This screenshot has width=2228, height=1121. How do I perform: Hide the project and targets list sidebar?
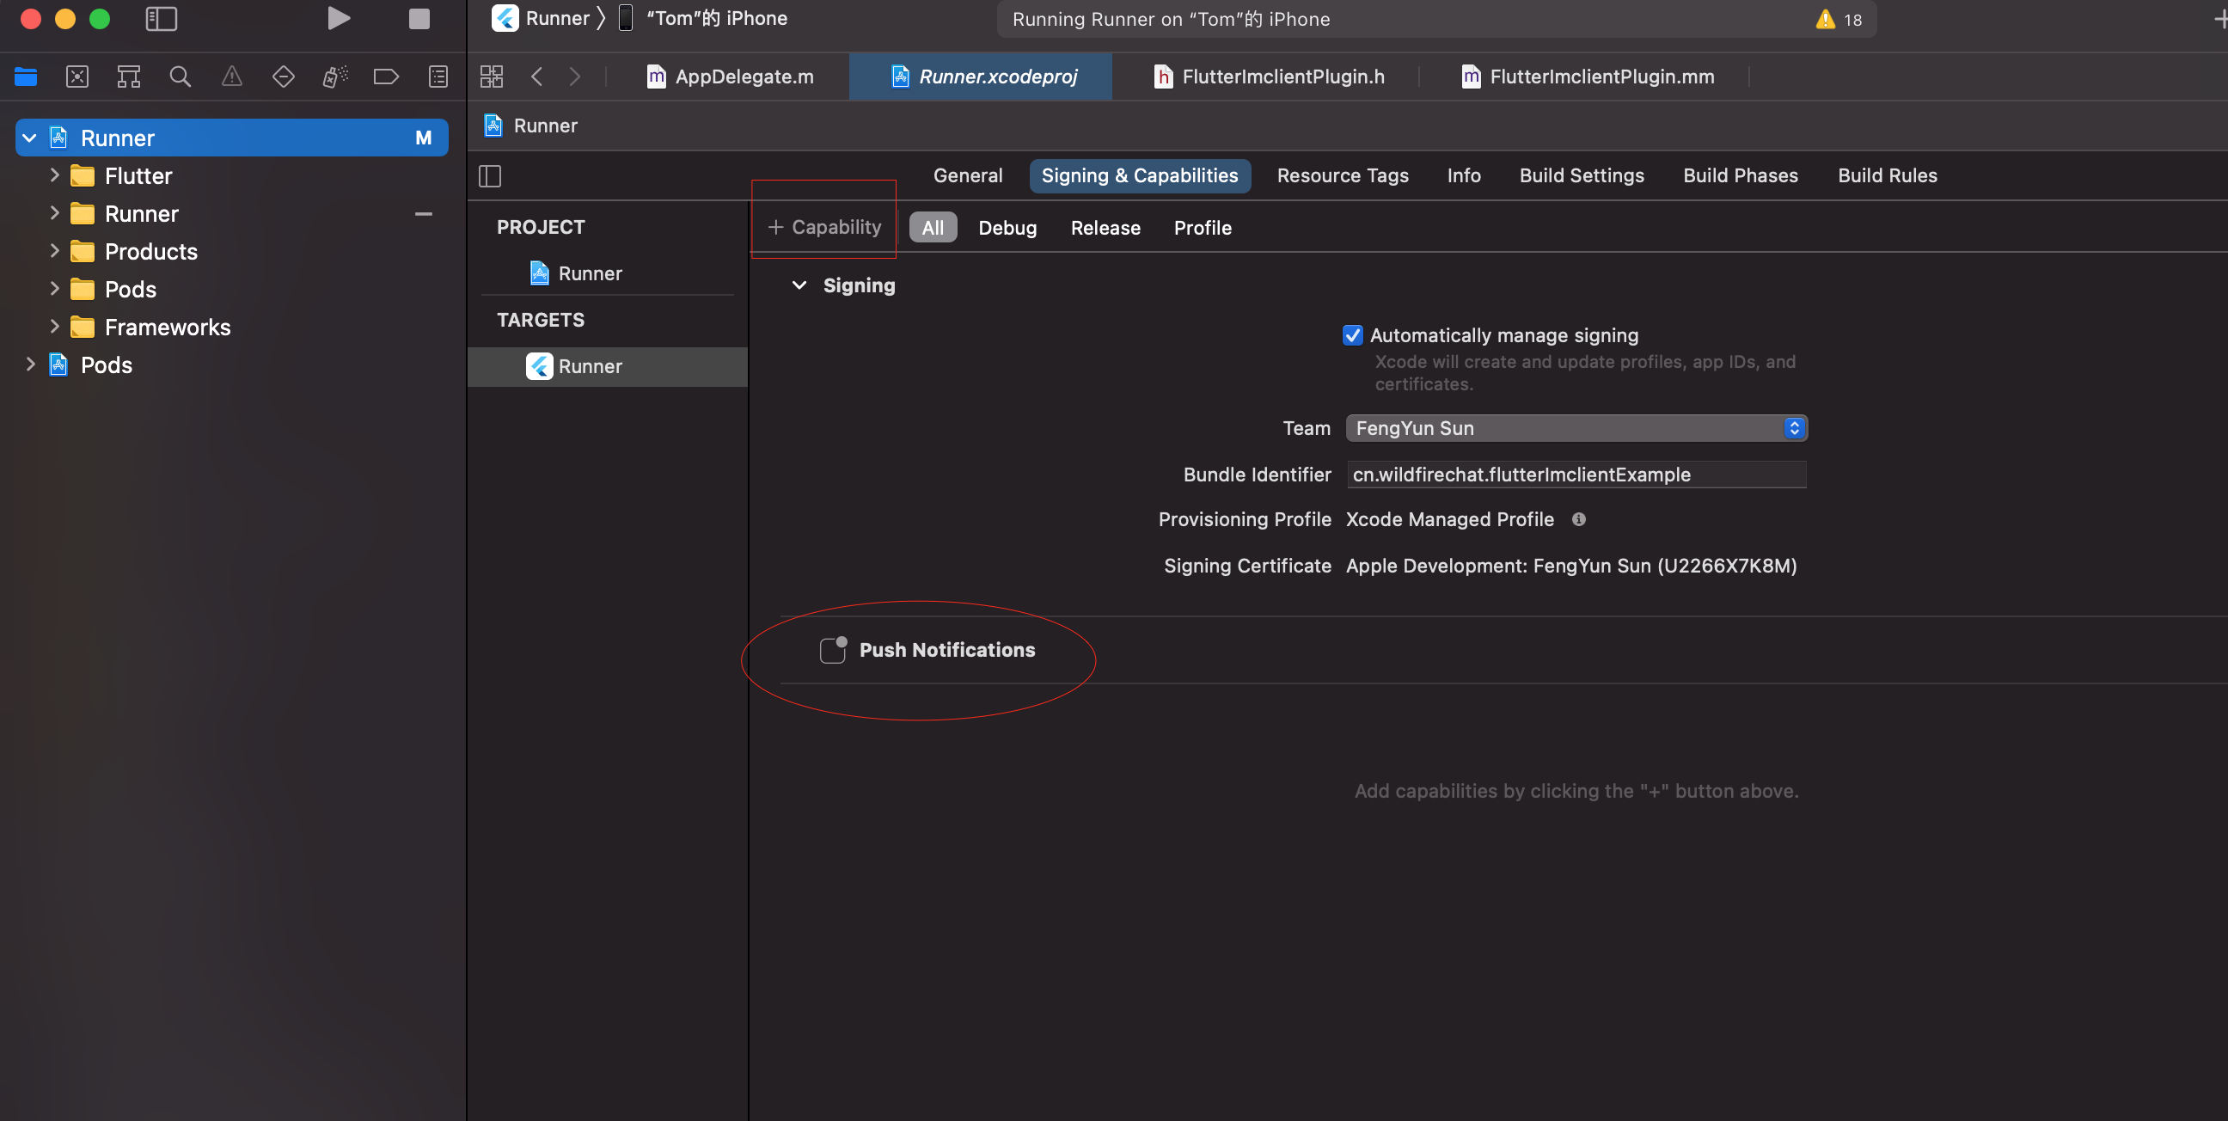coord(490,176)
